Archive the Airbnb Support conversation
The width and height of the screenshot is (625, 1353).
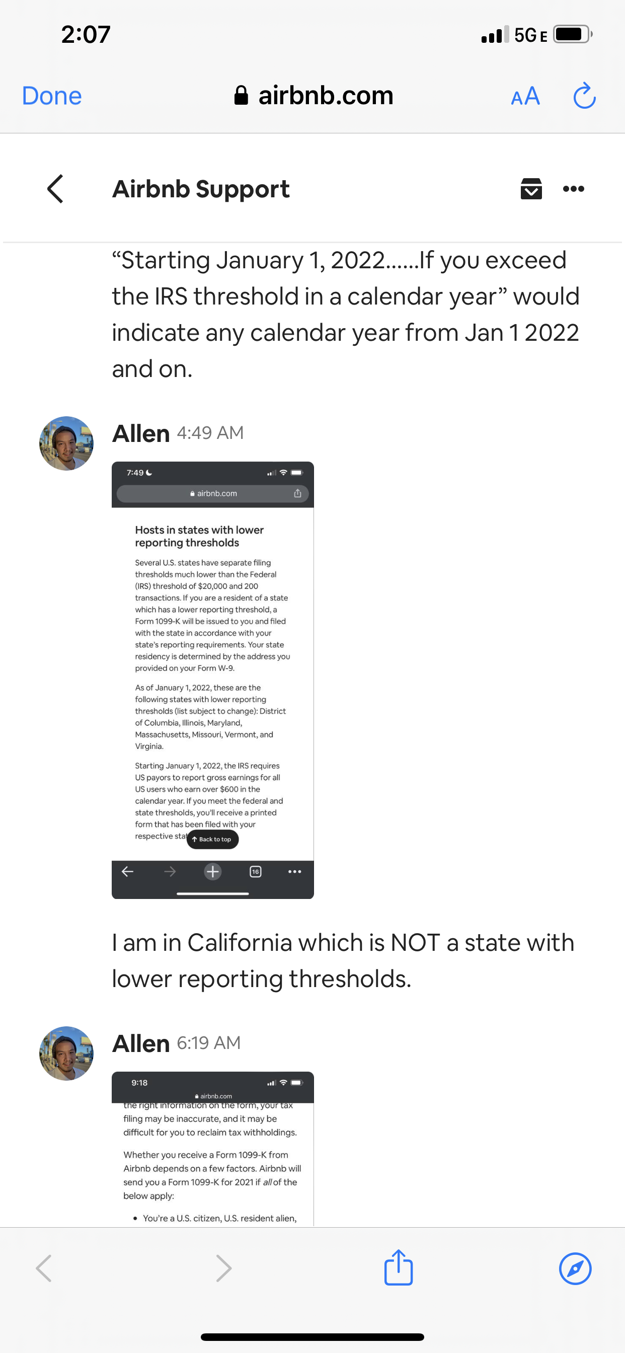[x=531, y=189]
